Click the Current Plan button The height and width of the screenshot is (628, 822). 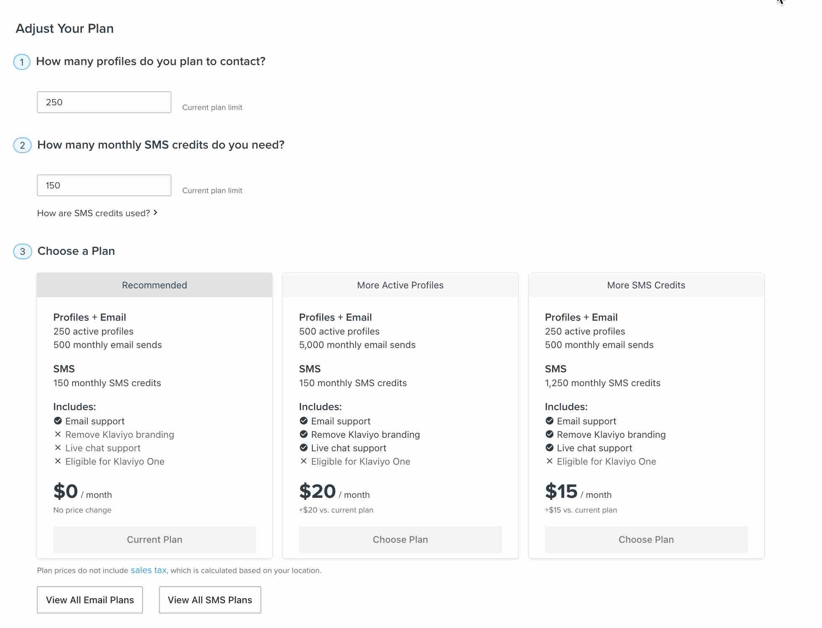pyautogui.click(x=154, y=539)
